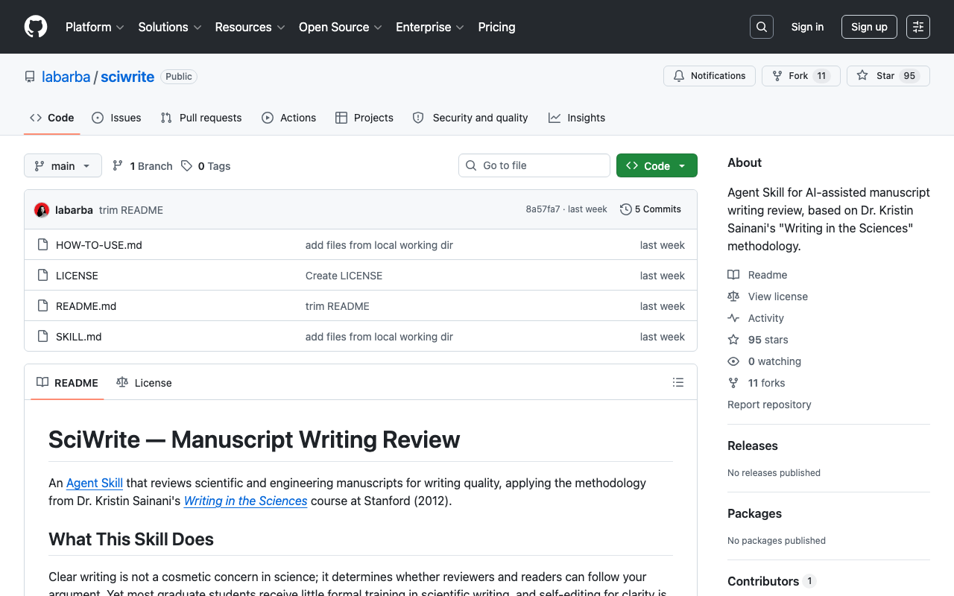The height and width of the screenshot is (596, 954).
Task: Switch to the License tab in file viewer
Action: pos(144,382)
